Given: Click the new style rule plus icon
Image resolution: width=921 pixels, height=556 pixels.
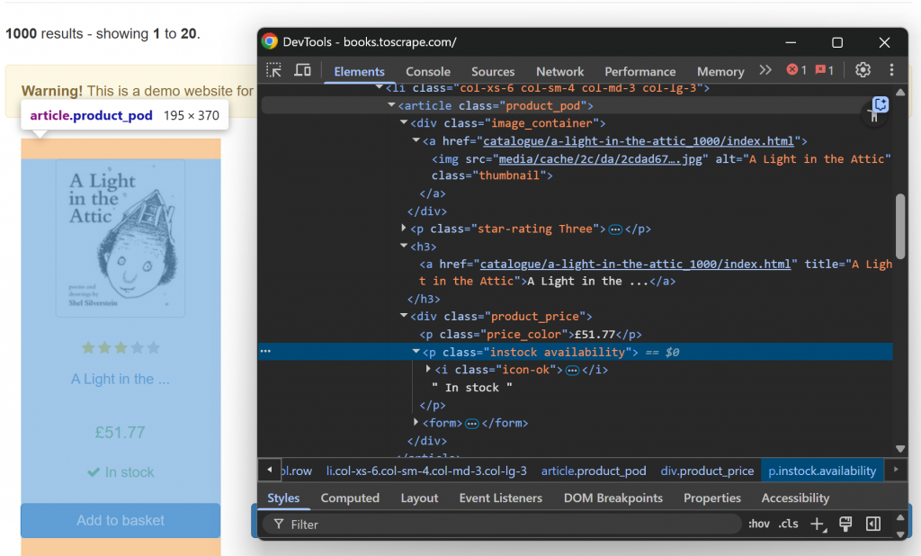Looking at the screenshot, I should click(x=818, y=525).
